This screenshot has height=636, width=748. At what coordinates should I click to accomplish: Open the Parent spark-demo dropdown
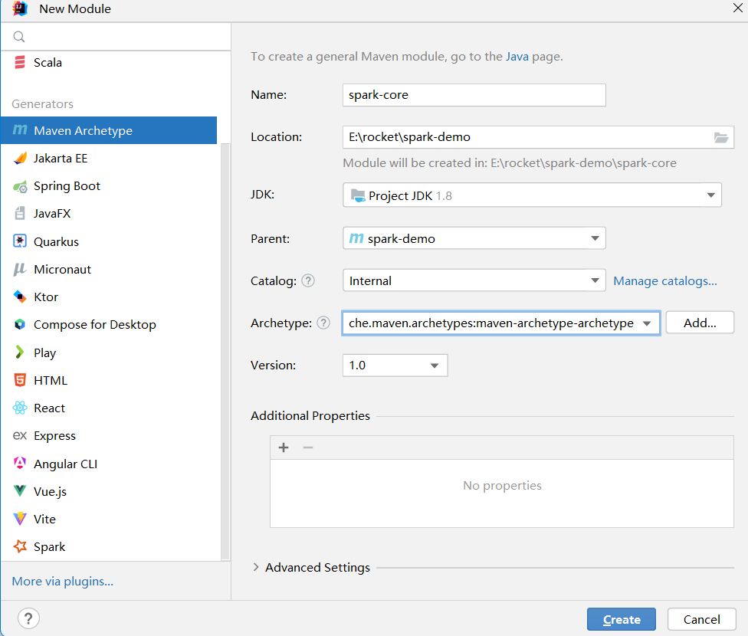474,238
